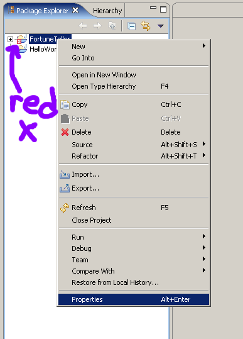The height and width of the screenshot is (339, 243).
Task: Open the Source submenu
Action: tap(134, 145)
